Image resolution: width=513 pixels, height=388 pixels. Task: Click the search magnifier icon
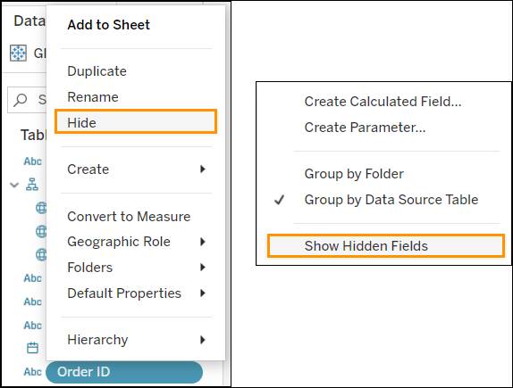(21, 100)
